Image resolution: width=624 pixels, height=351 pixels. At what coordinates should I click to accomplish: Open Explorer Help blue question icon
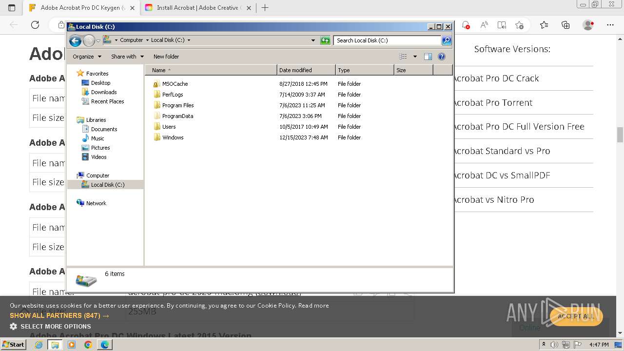click(442, 57)
